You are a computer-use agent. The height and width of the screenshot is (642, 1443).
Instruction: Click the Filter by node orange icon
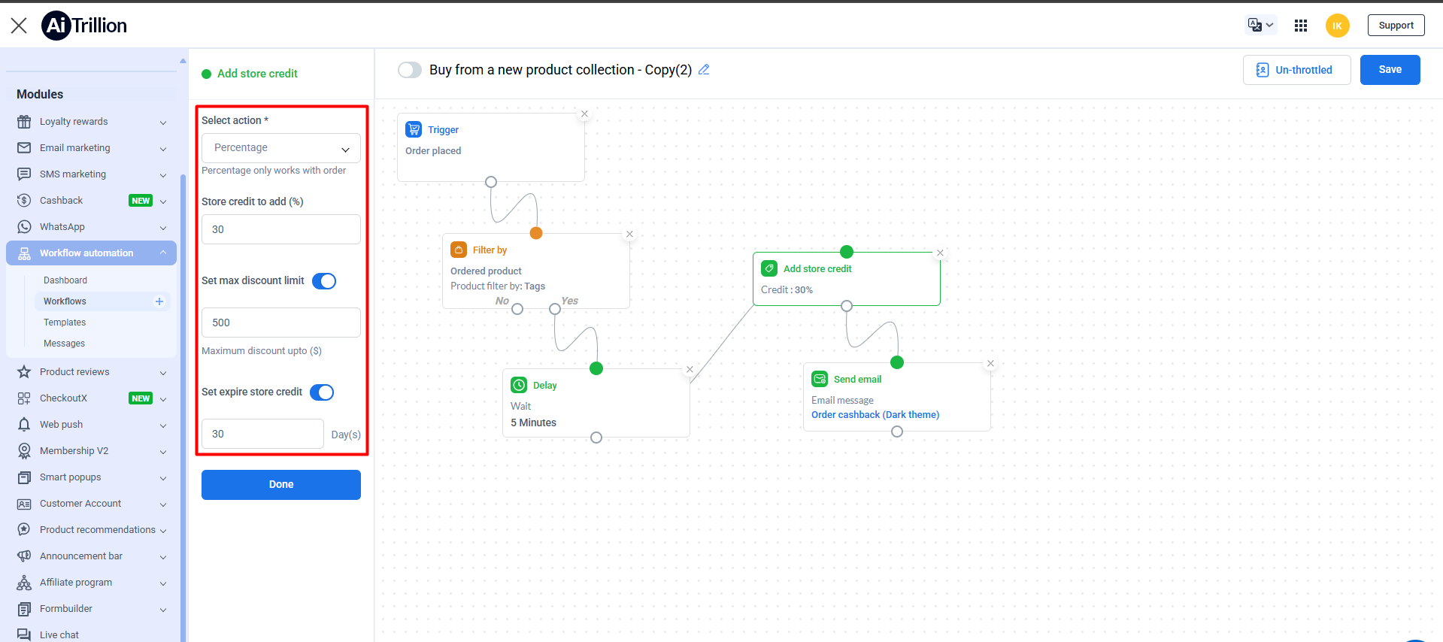click(x=459, y=250)
